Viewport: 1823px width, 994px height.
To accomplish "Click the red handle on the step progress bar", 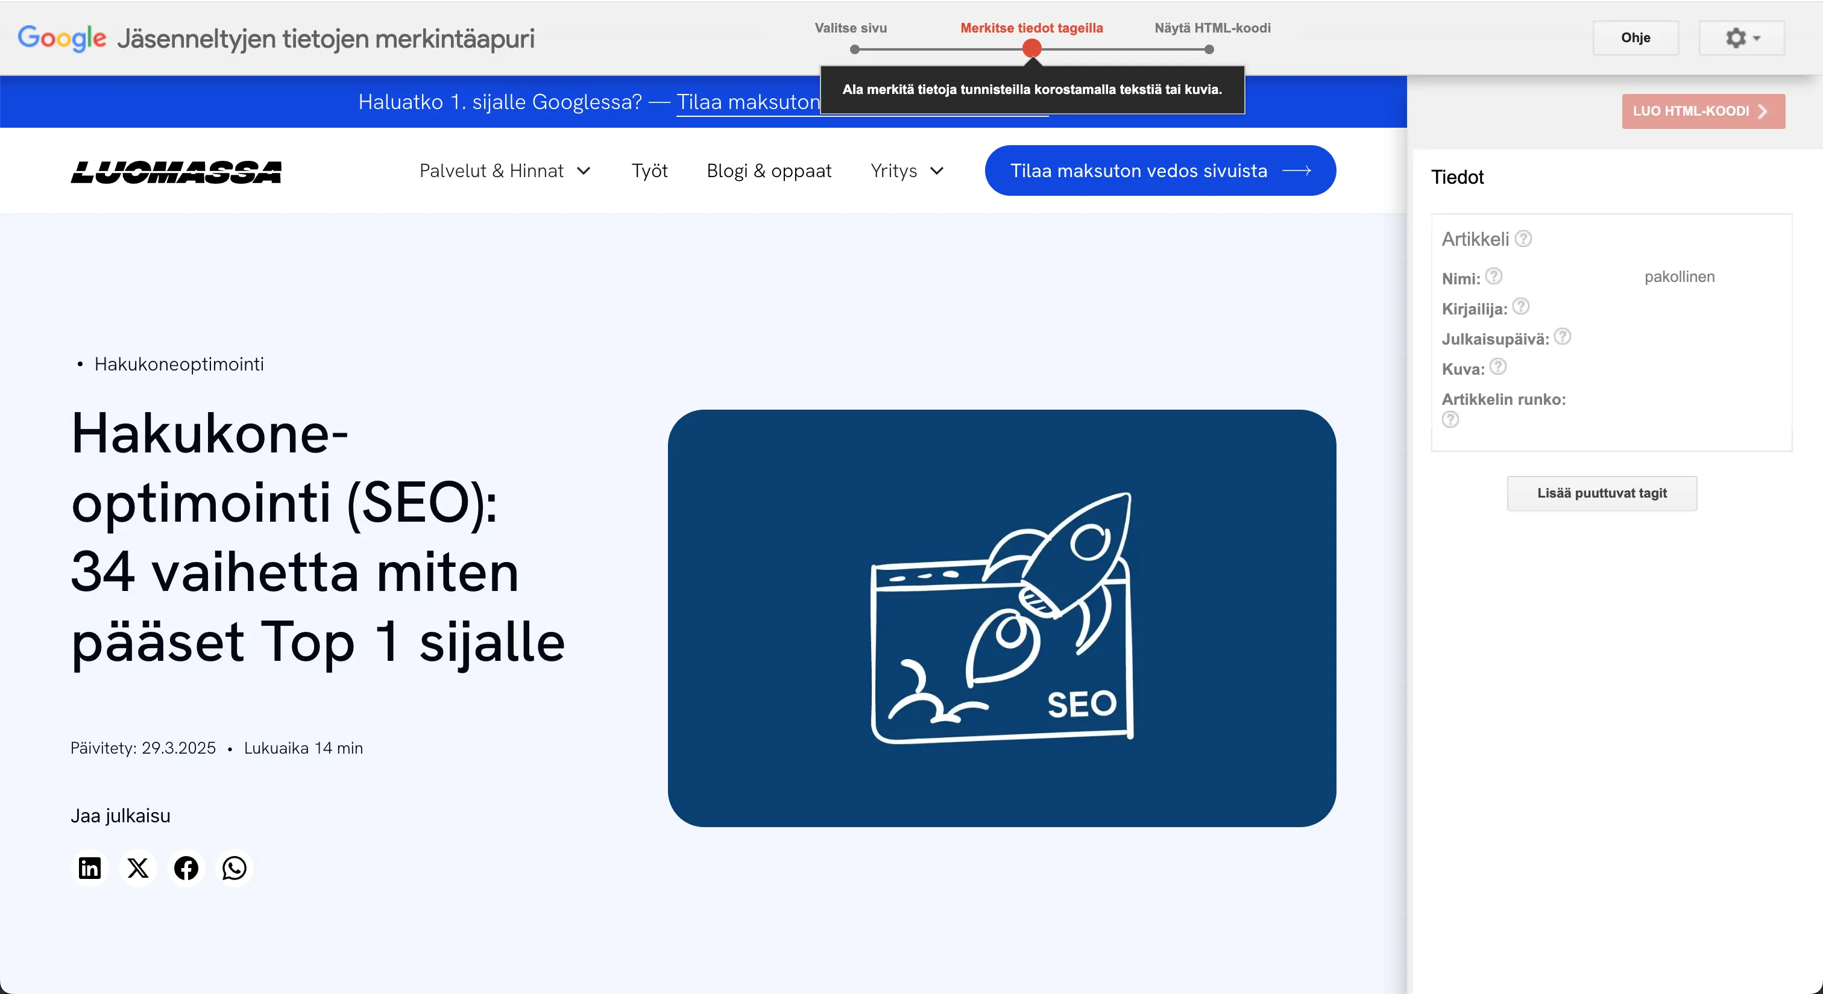I will 1032,48.
